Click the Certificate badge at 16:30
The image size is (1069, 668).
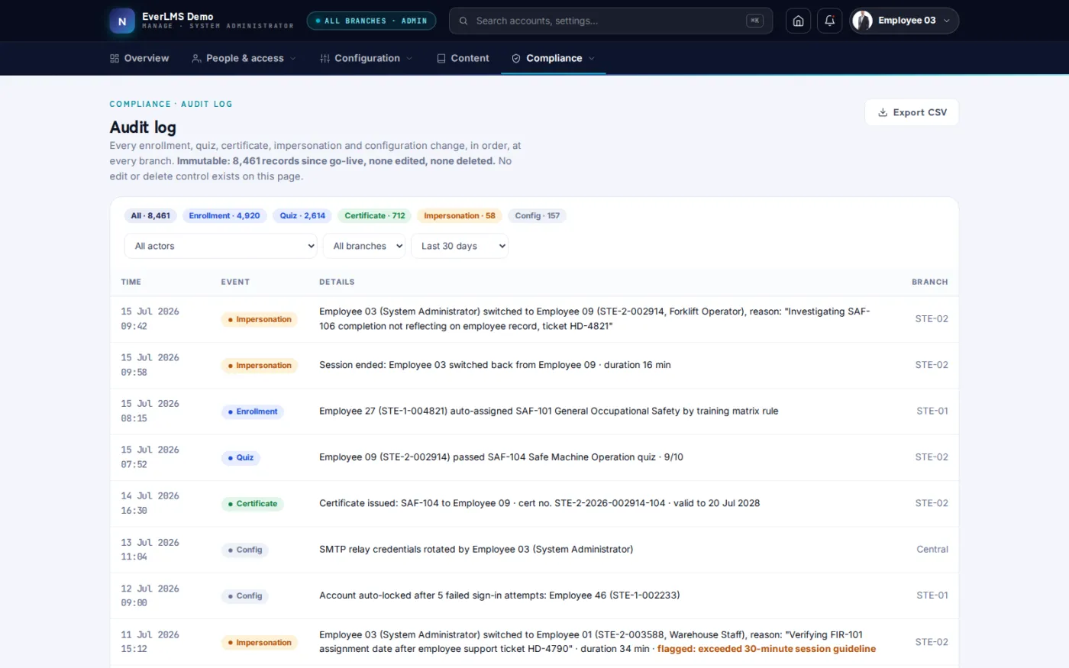pyautogui.click(x=252, y=504)
